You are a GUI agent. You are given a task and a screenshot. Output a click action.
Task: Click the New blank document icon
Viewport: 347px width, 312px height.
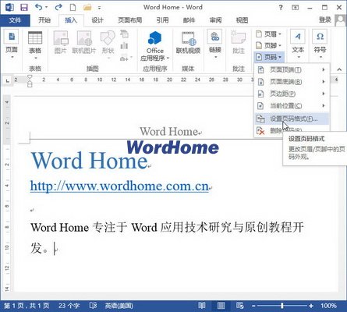pyautogui.click(x=73, y=7)
